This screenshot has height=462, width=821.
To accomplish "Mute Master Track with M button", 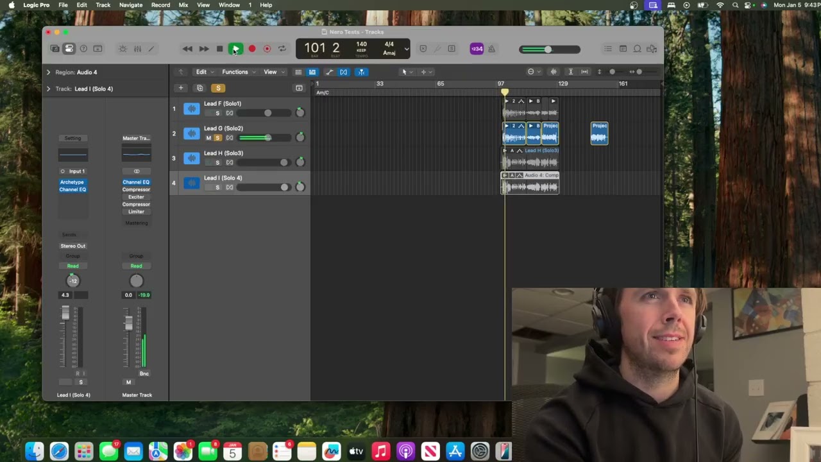I will pos(128,382).
